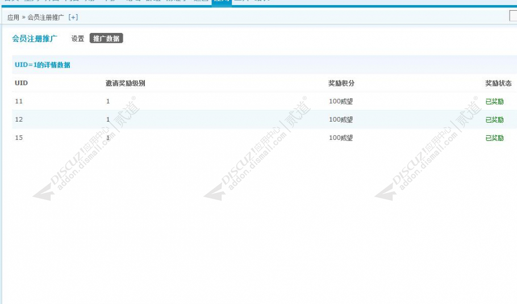Click reward level 1 in UID 15 row
Viewport: 517px width, 304px height.
(108, 138)
